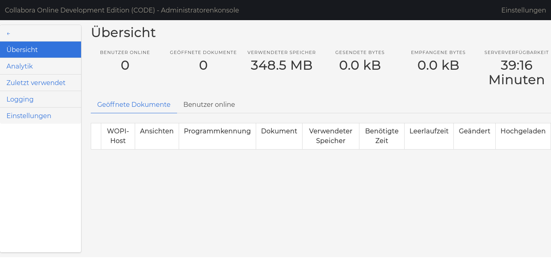
Task: Switch to the Benutzer online tab
Action: click(209, 104)
